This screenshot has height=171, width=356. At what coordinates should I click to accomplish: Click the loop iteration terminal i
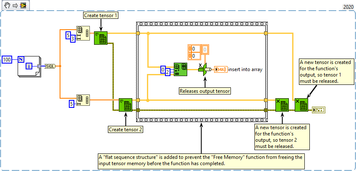point(28,66)
